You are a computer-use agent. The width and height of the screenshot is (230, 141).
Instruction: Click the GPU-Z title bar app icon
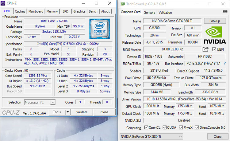click(123, 4)
